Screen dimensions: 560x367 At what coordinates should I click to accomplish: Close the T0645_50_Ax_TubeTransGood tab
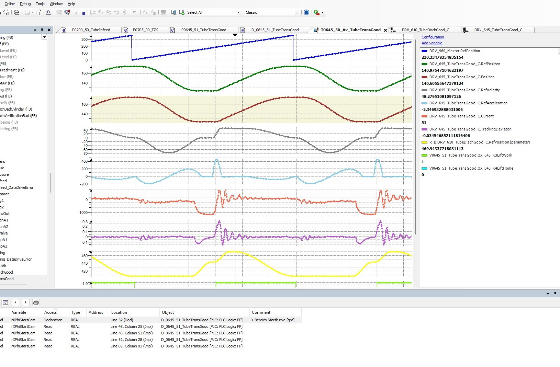(385, 30)
